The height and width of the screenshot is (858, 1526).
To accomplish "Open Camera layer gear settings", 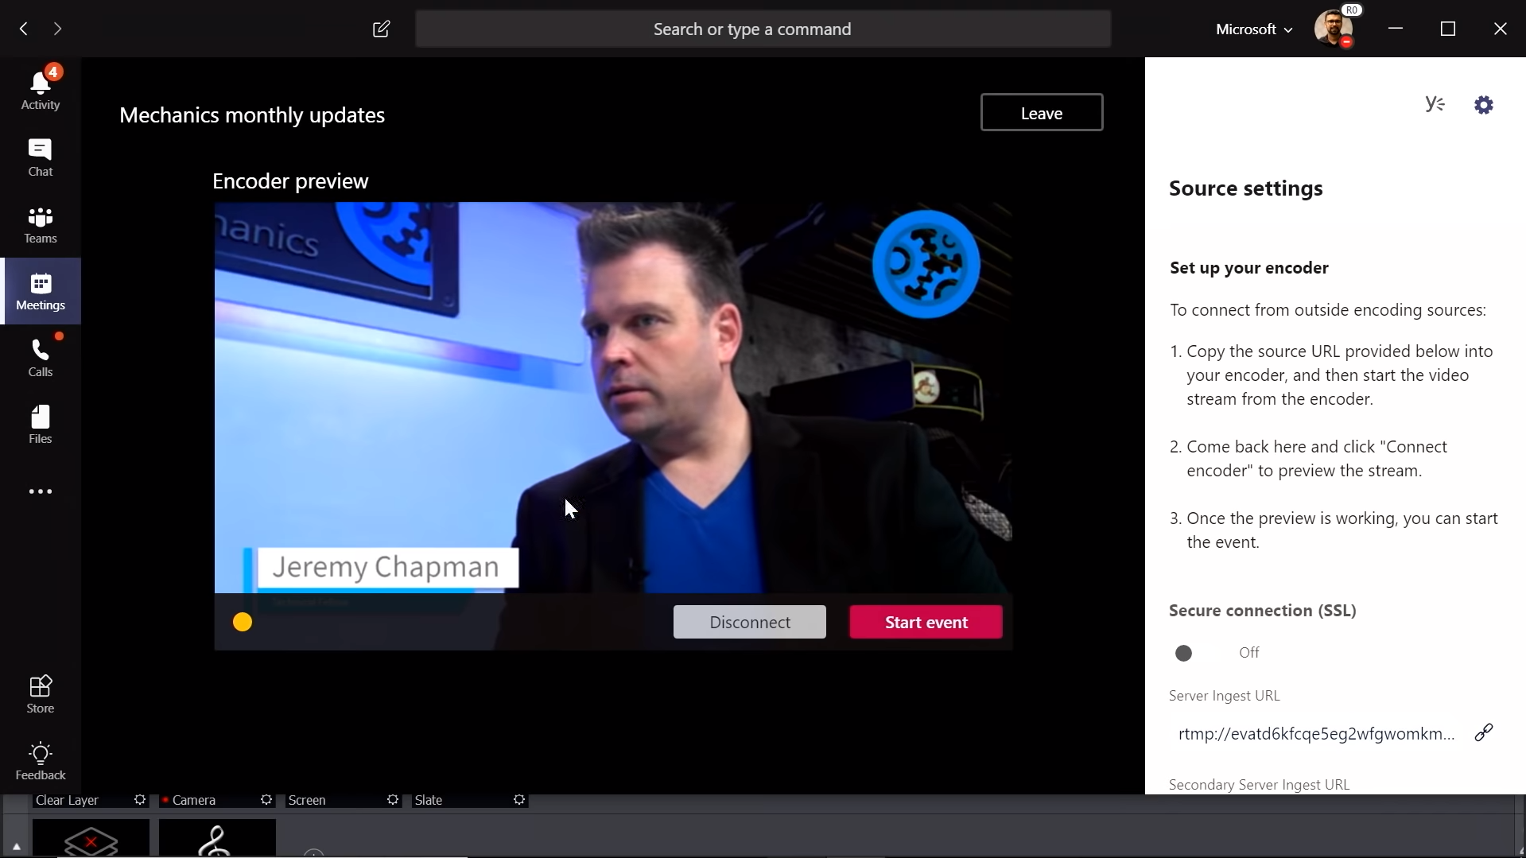I will [266, 800].
